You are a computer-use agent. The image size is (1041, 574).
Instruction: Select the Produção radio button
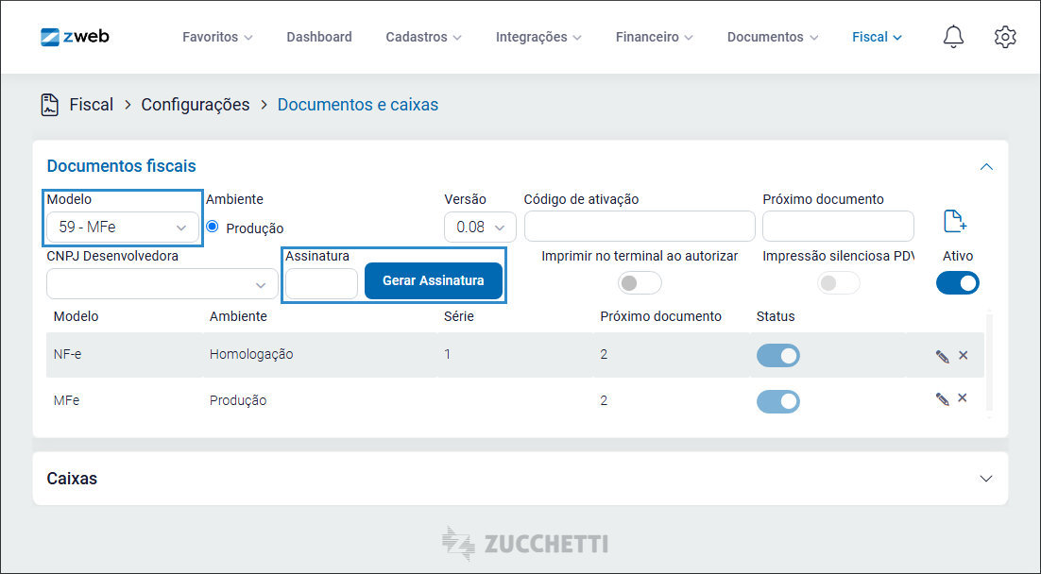coord(213,227)
